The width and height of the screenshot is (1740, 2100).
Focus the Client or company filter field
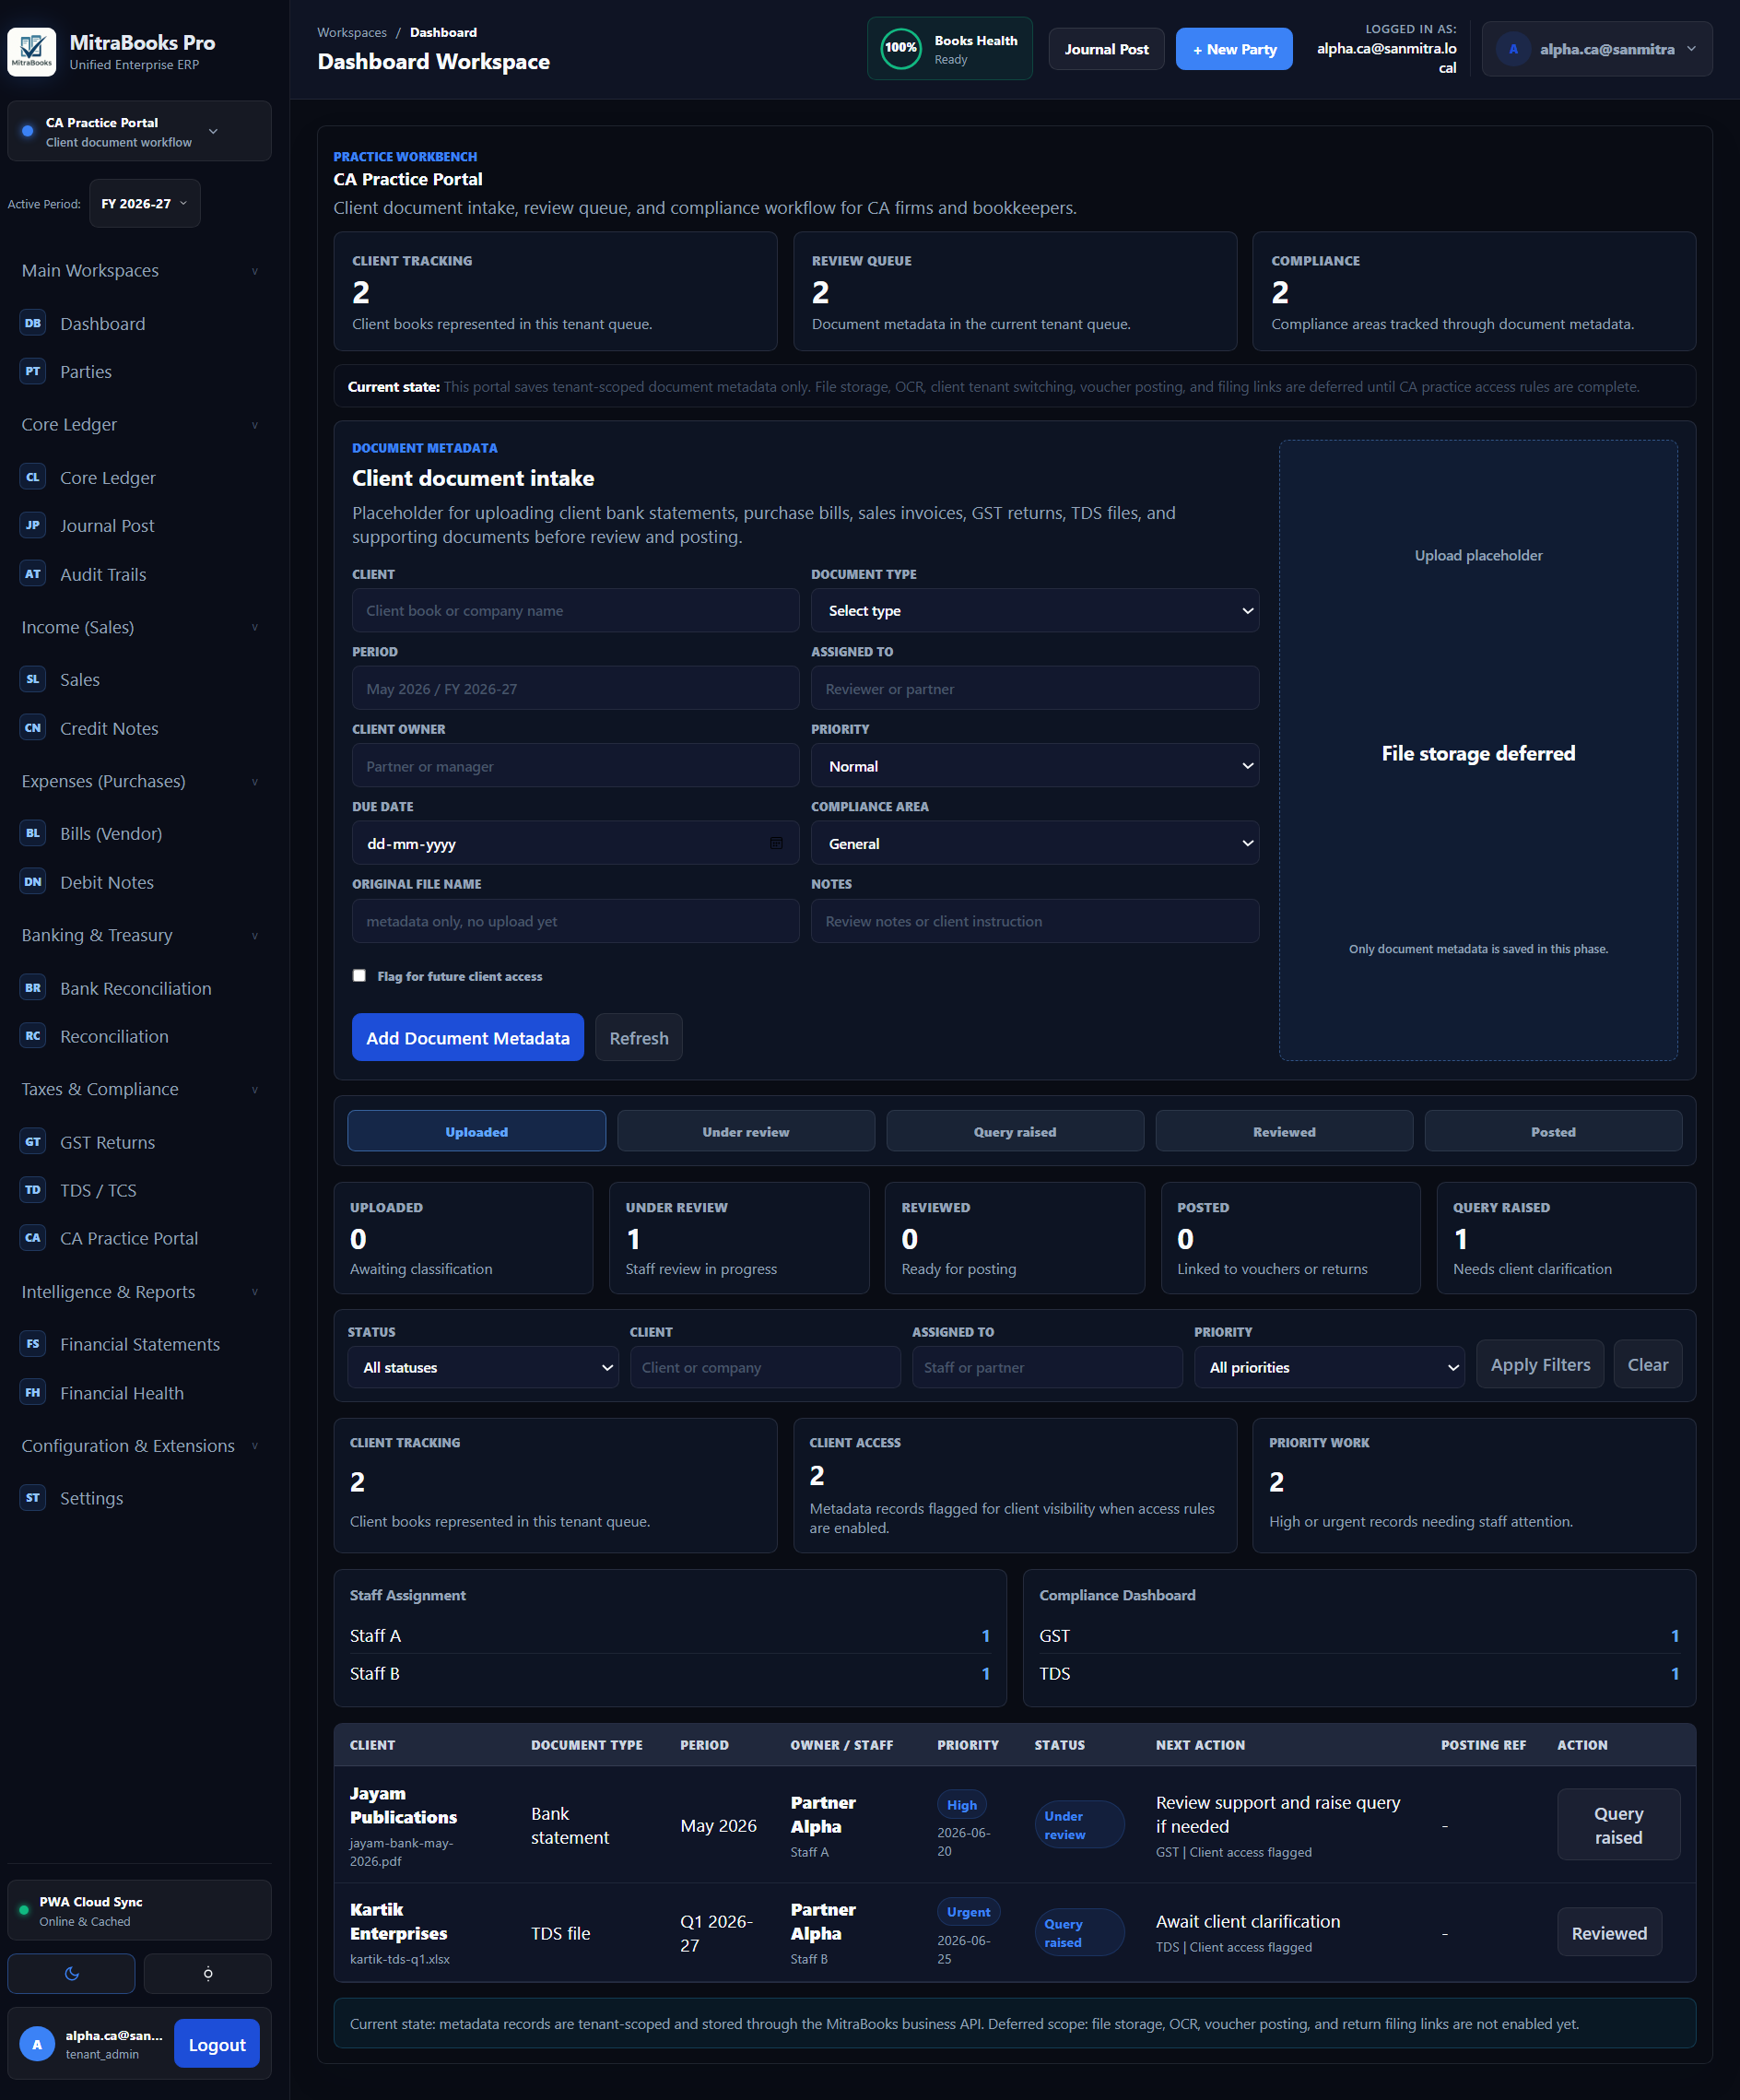click(x=765, y=1367)
